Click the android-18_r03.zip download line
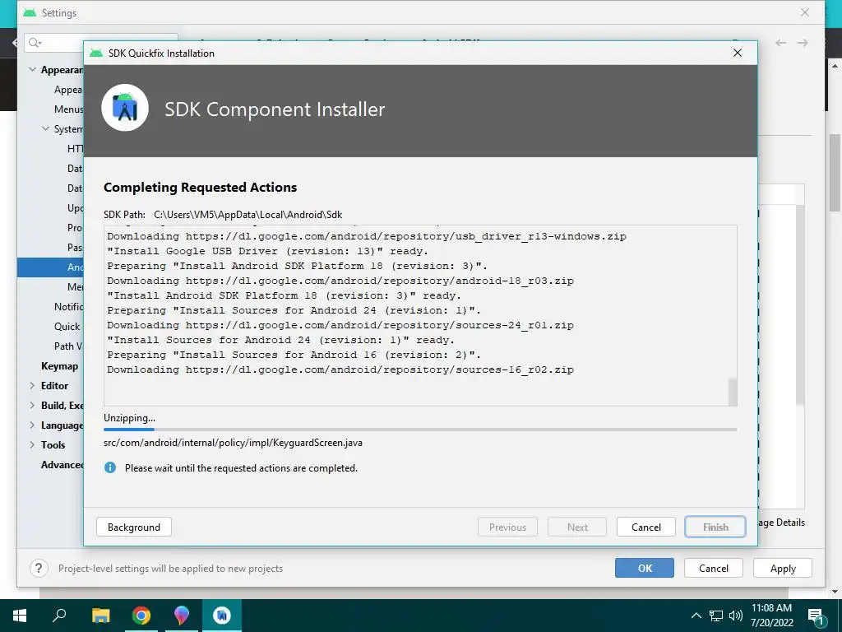The height and width of the screenshot is (632, 842). pos(340,281)
